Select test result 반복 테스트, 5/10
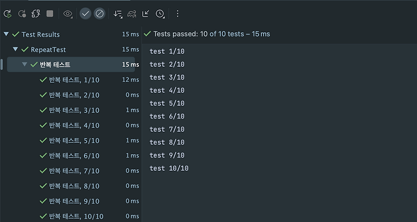Screen dimensions: 417x222 click(x=89, y=141)
